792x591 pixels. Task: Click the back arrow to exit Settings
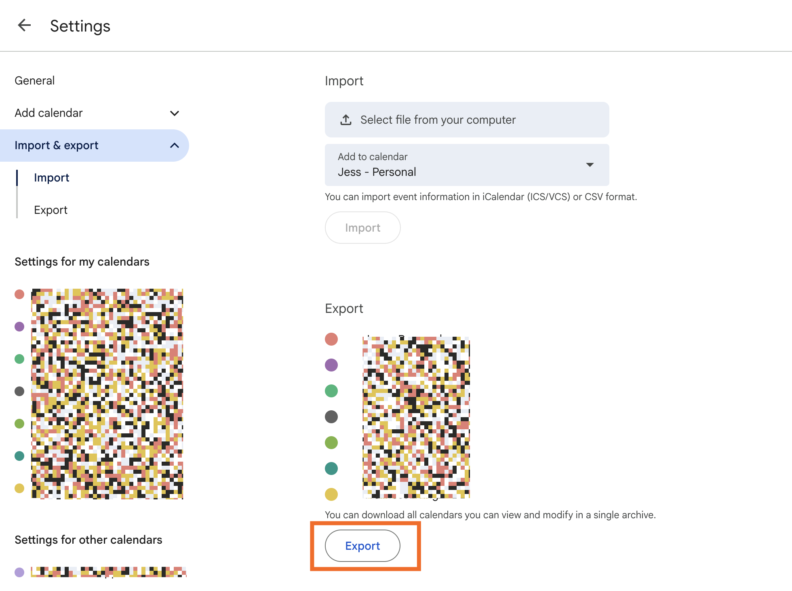pos(24,25)
